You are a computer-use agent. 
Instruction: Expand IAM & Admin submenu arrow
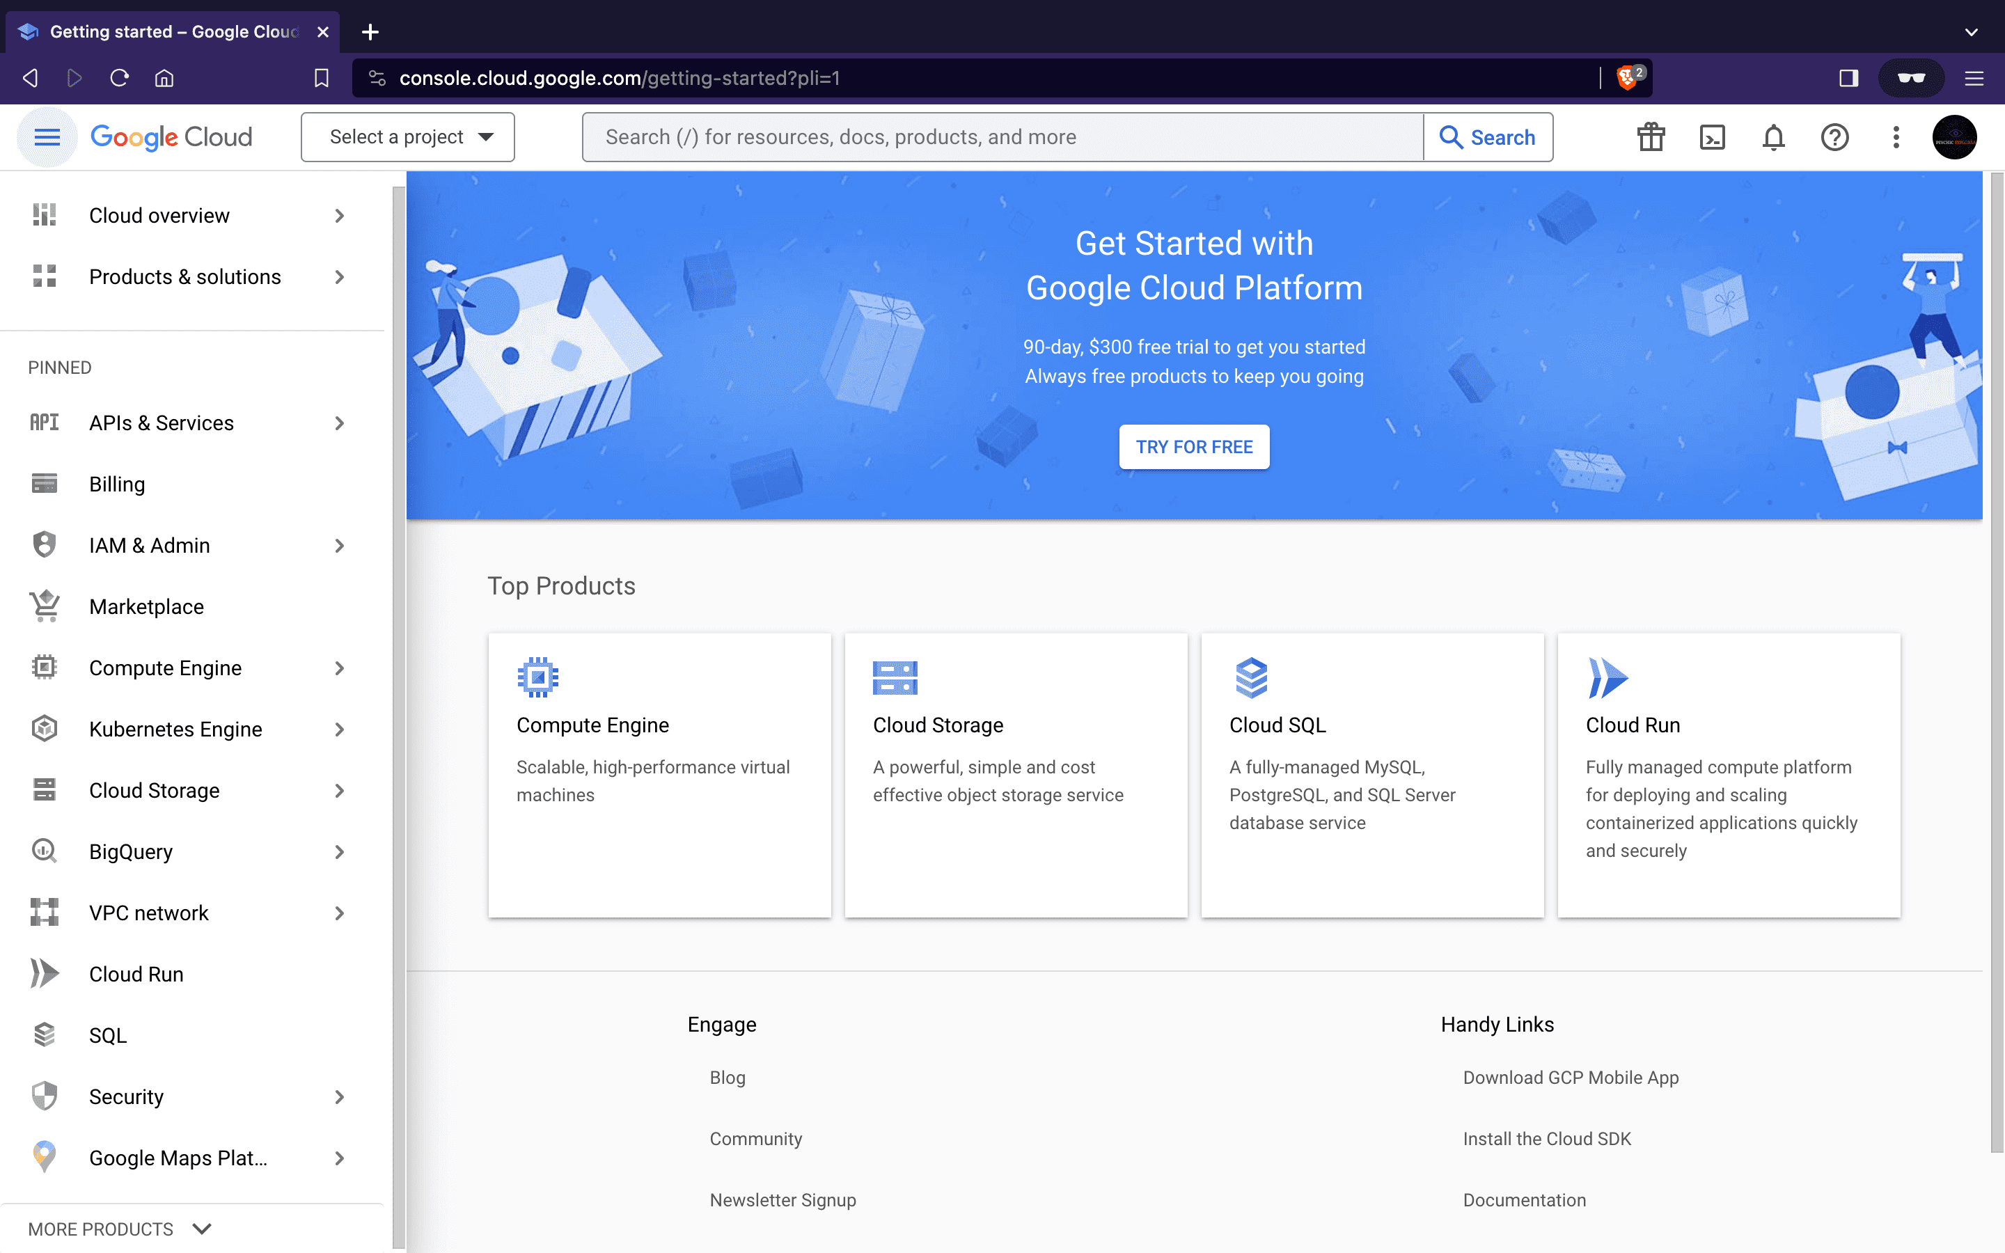[x=339, y=545]
